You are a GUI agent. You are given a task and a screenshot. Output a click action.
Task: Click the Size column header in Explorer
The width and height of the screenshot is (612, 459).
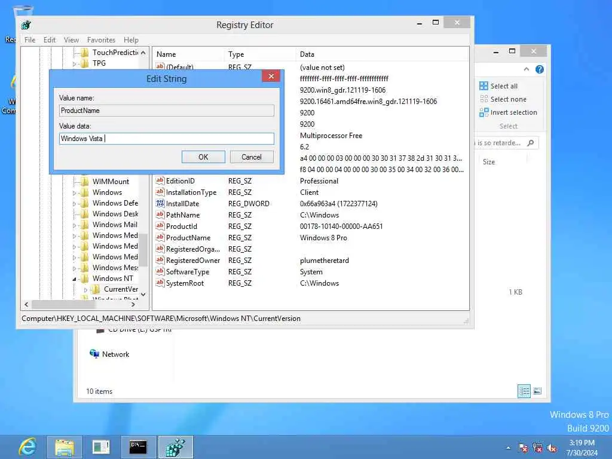coord(489,161)
